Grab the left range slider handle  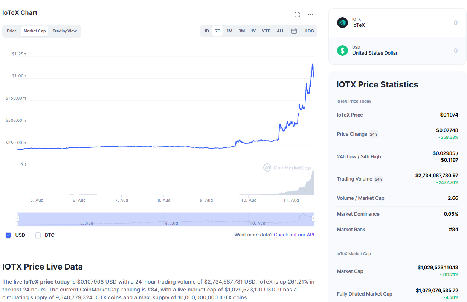(x=17, y=219)
